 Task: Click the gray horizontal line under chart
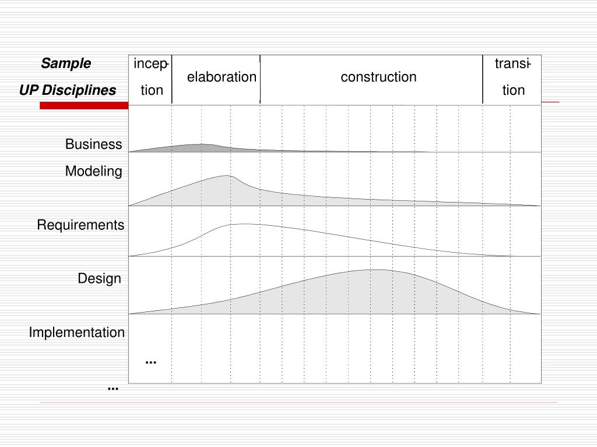pos(298,402)
